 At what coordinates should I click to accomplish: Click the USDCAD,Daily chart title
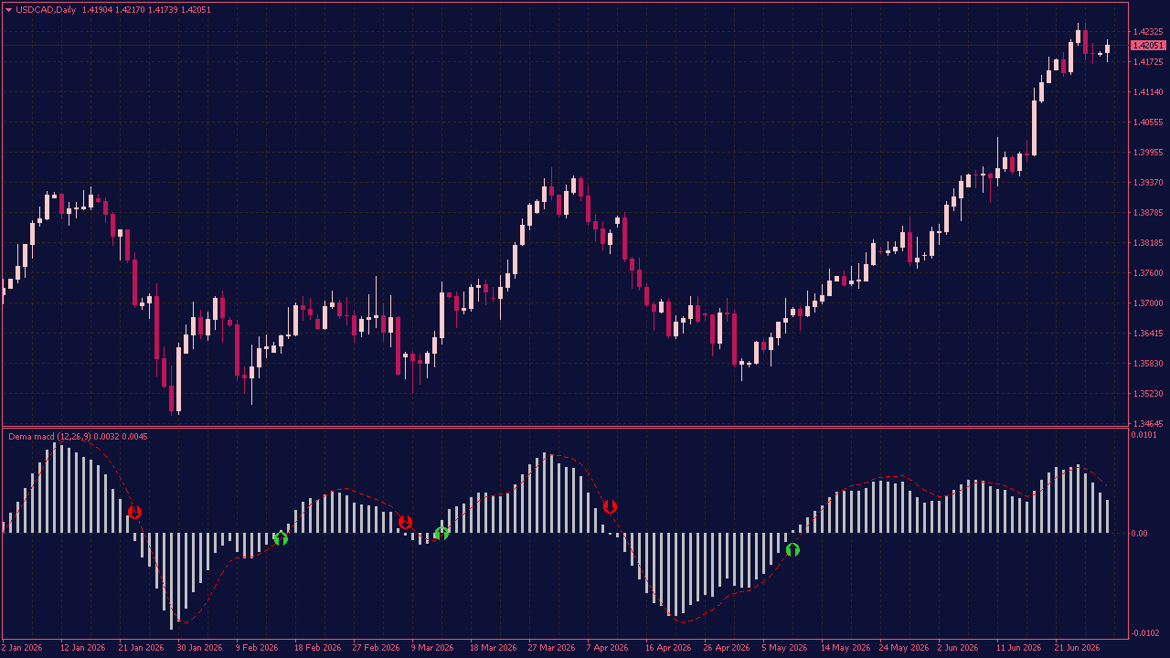pos(46,10)
